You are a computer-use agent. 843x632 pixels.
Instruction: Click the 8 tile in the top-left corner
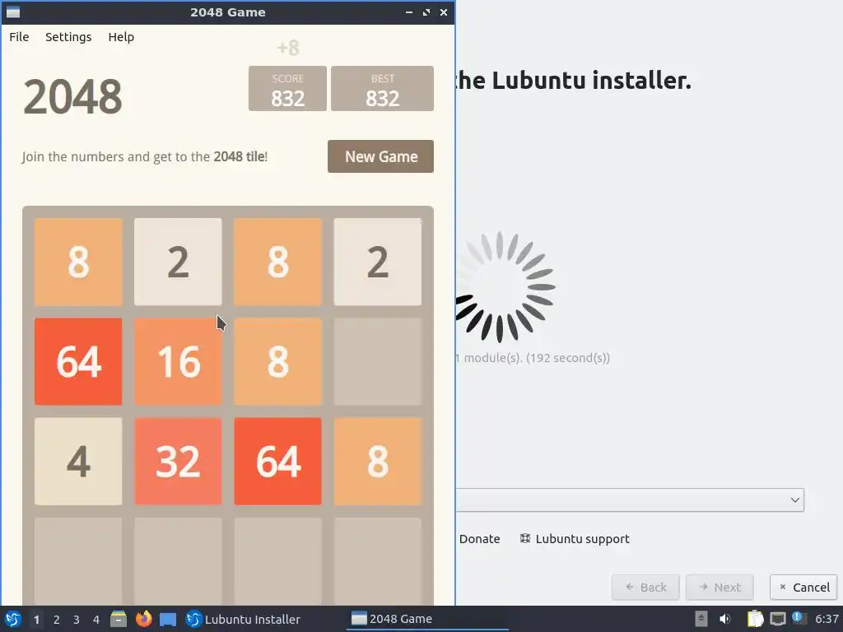(78, 262)
